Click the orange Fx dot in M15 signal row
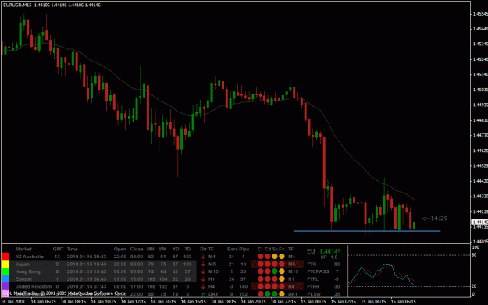 pyautogui.click(x=282, y=271)
